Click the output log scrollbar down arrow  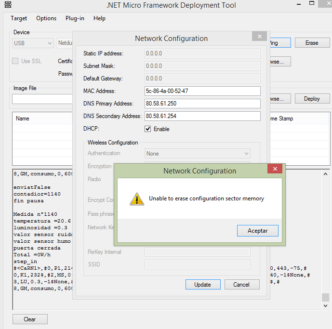pos(326,305)
